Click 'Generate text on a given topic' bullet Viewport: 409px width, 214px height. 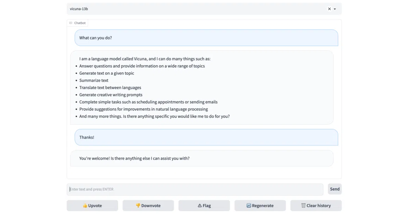pos(107,73)
